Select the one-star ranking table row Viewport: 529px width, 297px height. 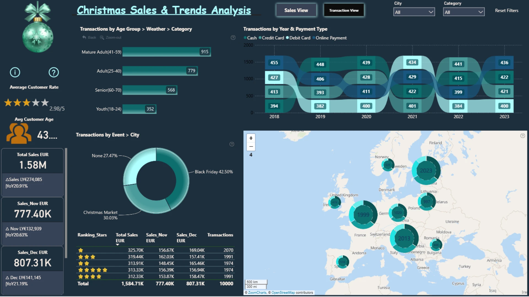point(155,250)
